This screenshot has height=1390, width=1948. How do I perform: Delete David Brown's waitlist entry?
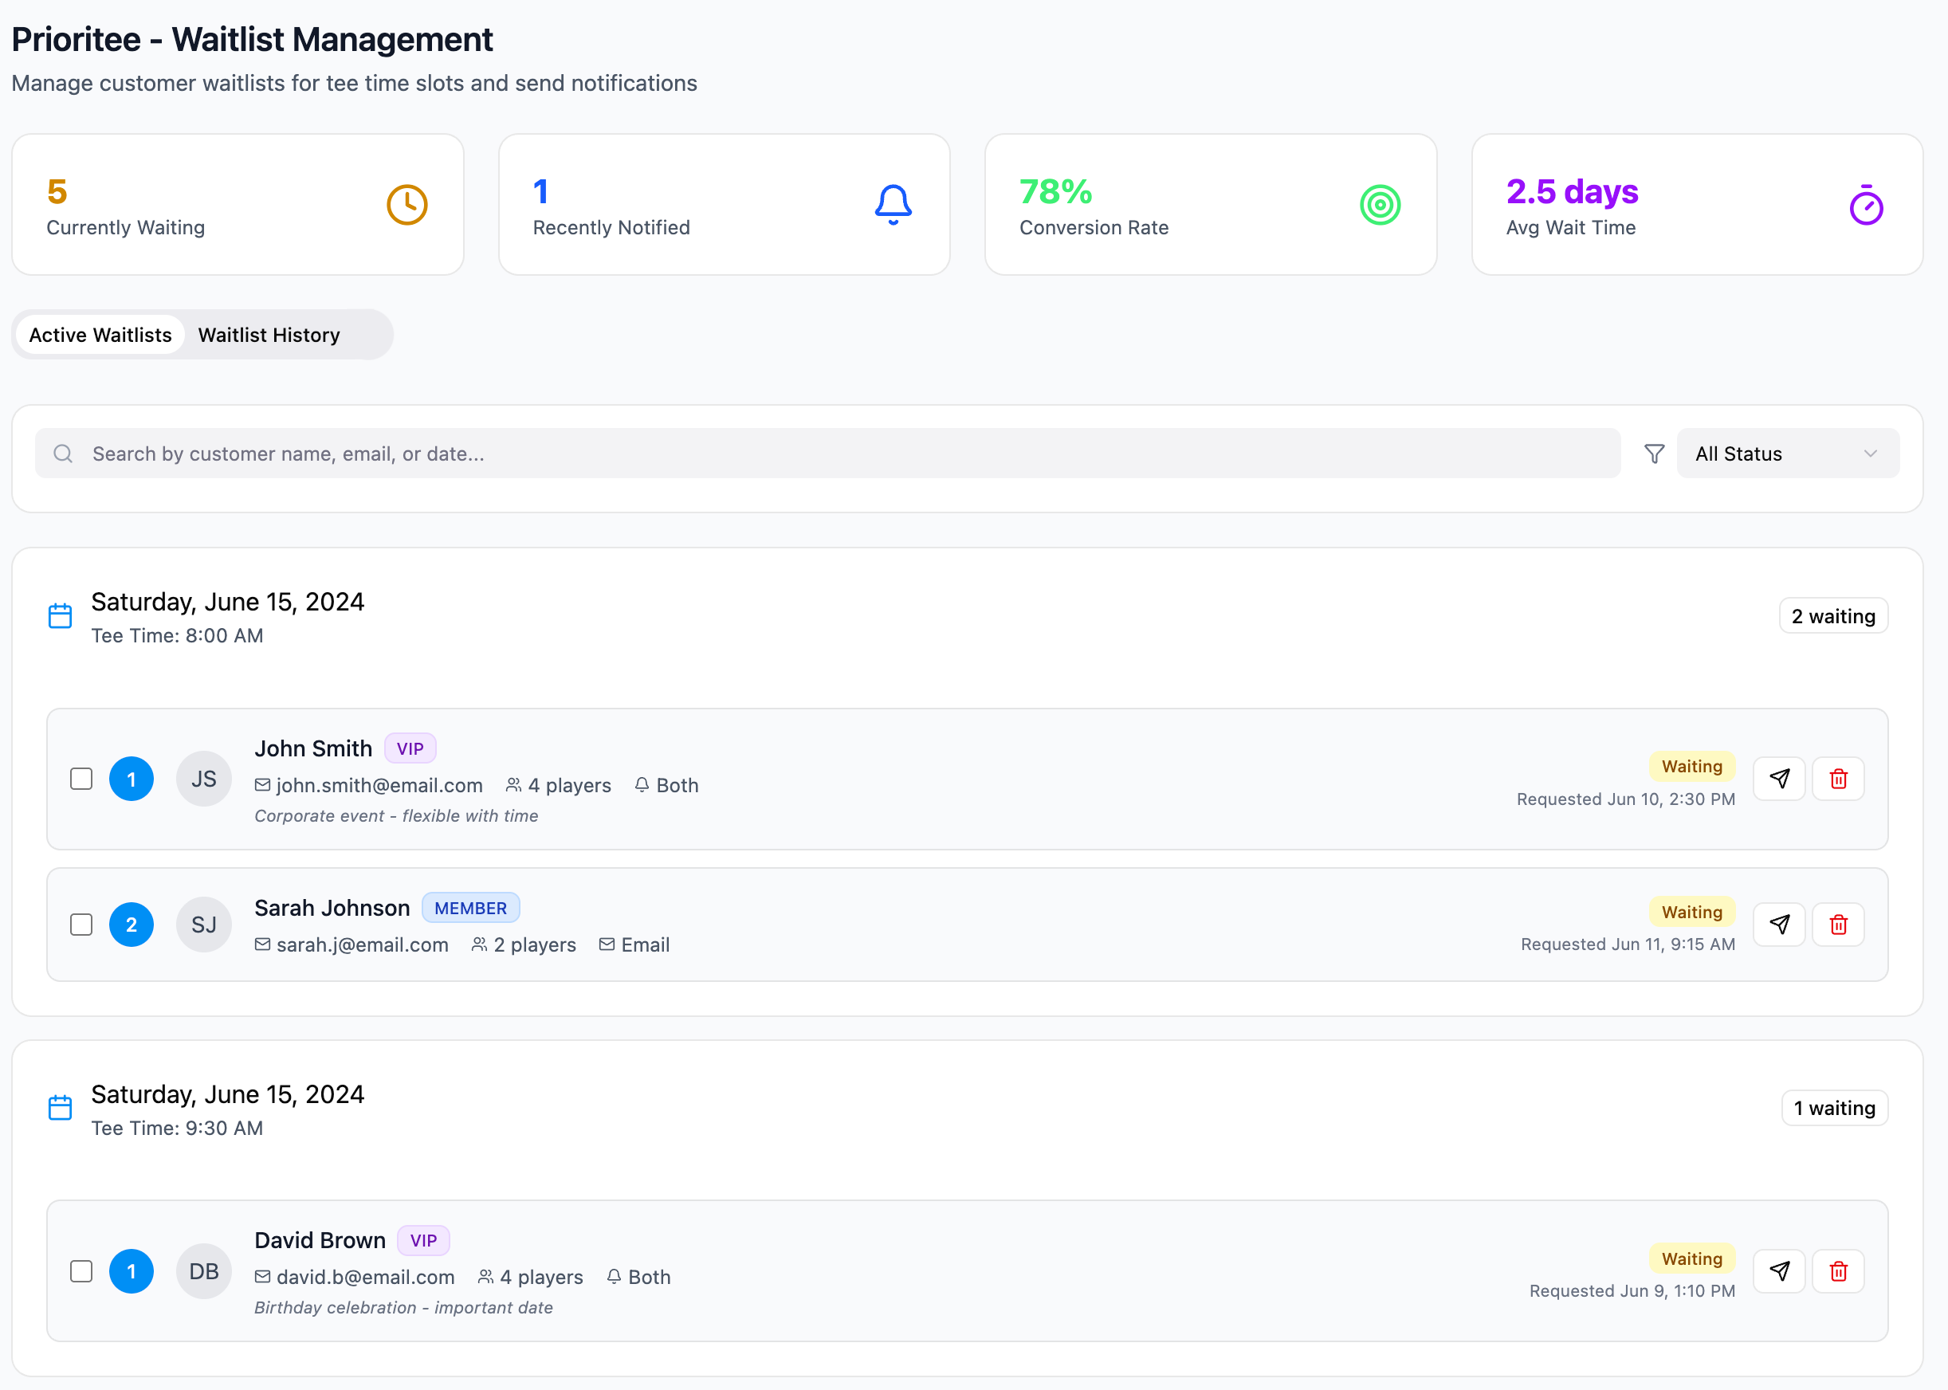tap(1839, 1271)
